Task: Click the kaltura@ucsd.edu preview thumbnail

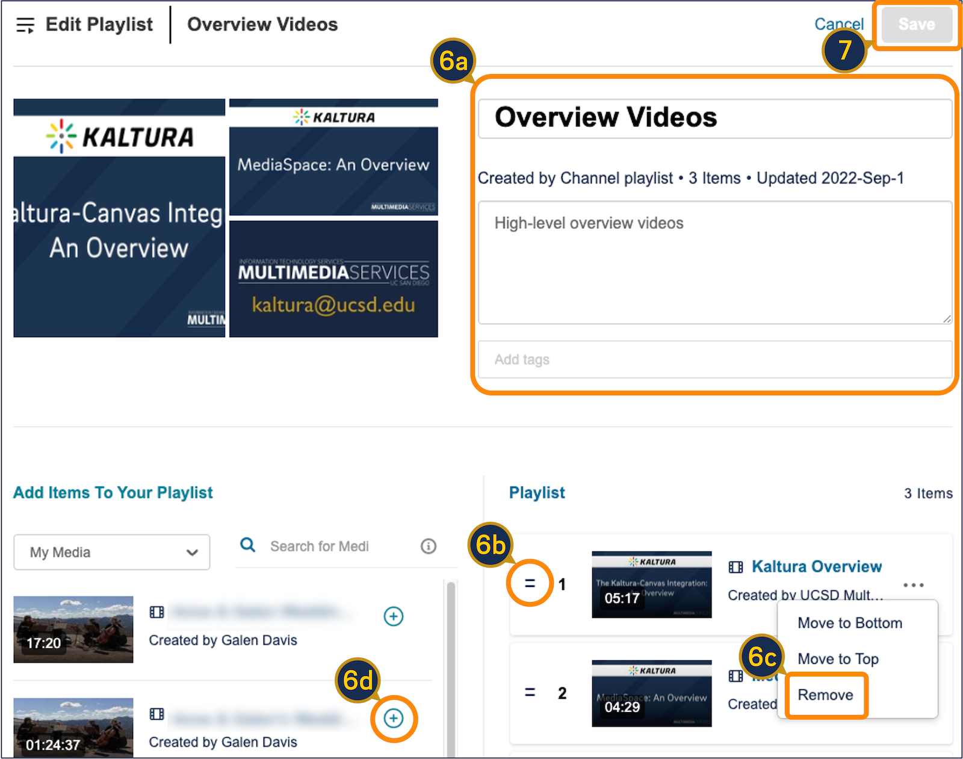Action: click(x=333, y=279)
